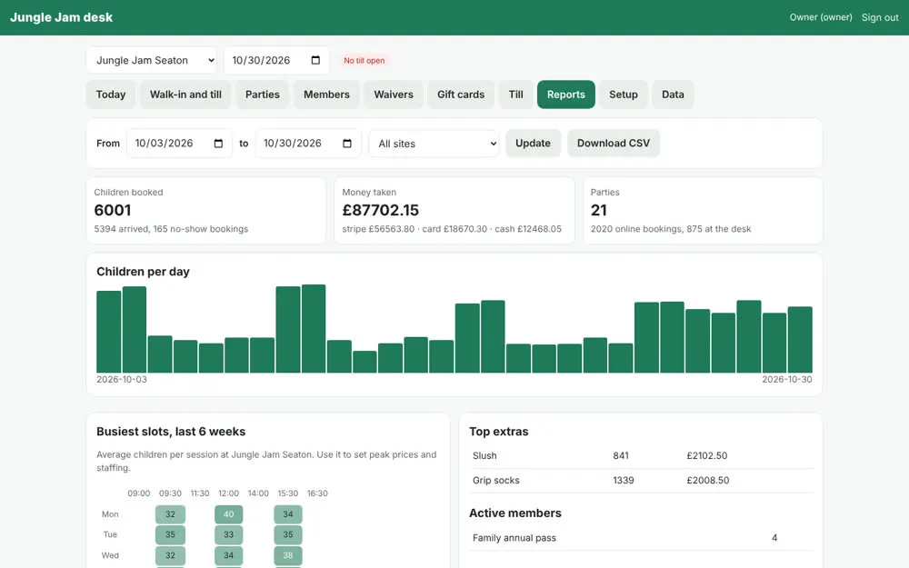Click the Busiest slots, last 6 weeks heading

(x=171, y=432)
